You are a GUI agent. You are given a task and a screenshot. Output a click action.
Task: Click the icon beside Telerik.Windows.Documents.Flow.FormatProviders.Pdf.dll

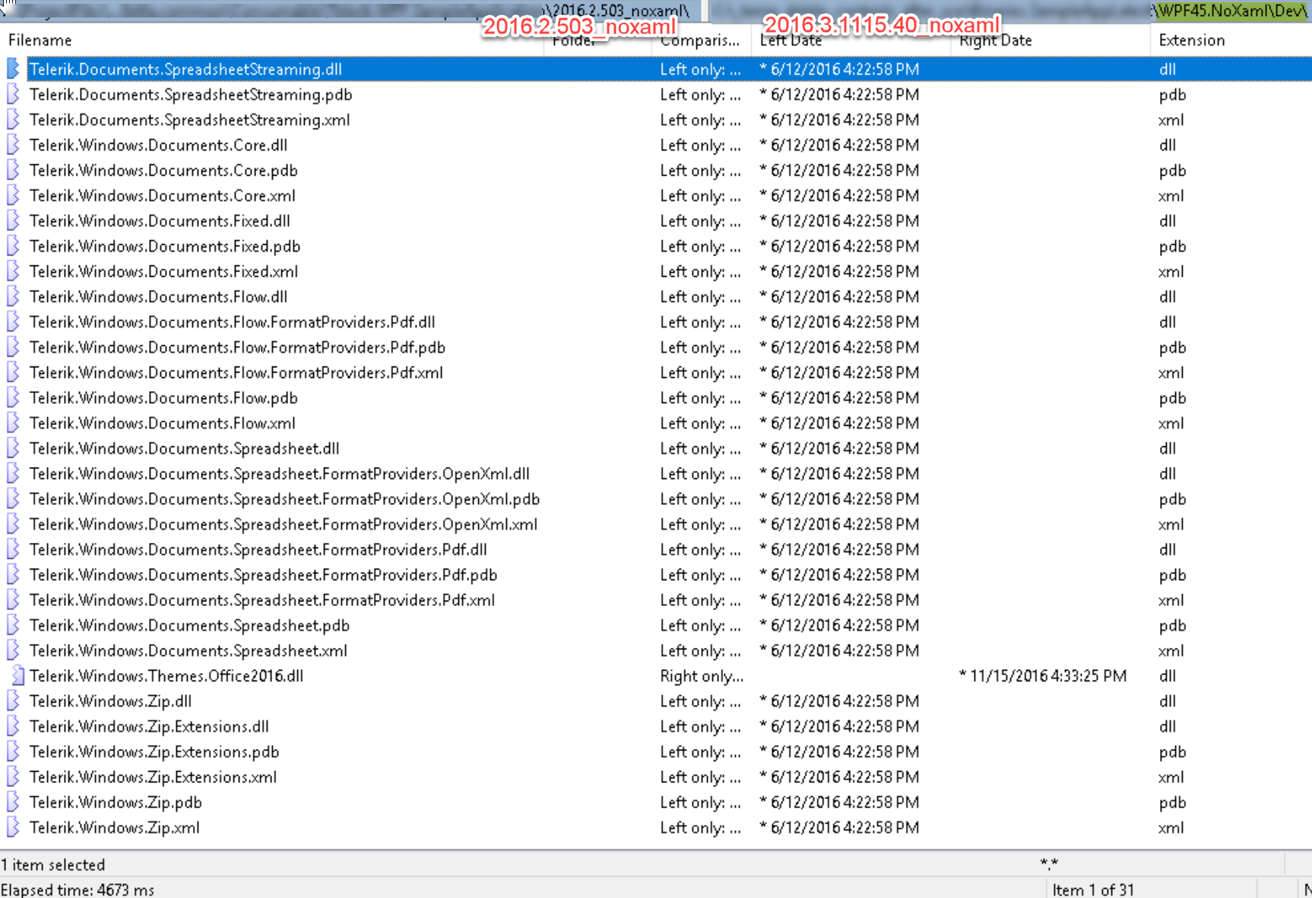coord(13,322)
